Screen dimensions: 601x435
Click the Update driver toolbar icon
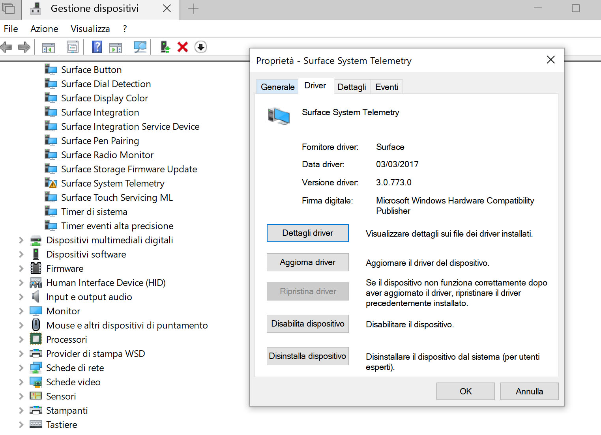coord(165,47)
